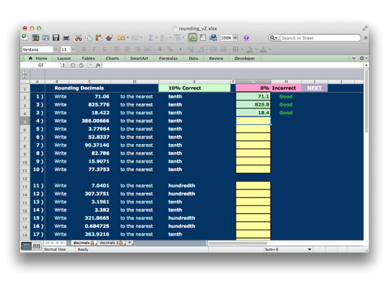Click the Open file folder icon
The height and width of the screenshot is (292, 389).
tap(45, 38)
